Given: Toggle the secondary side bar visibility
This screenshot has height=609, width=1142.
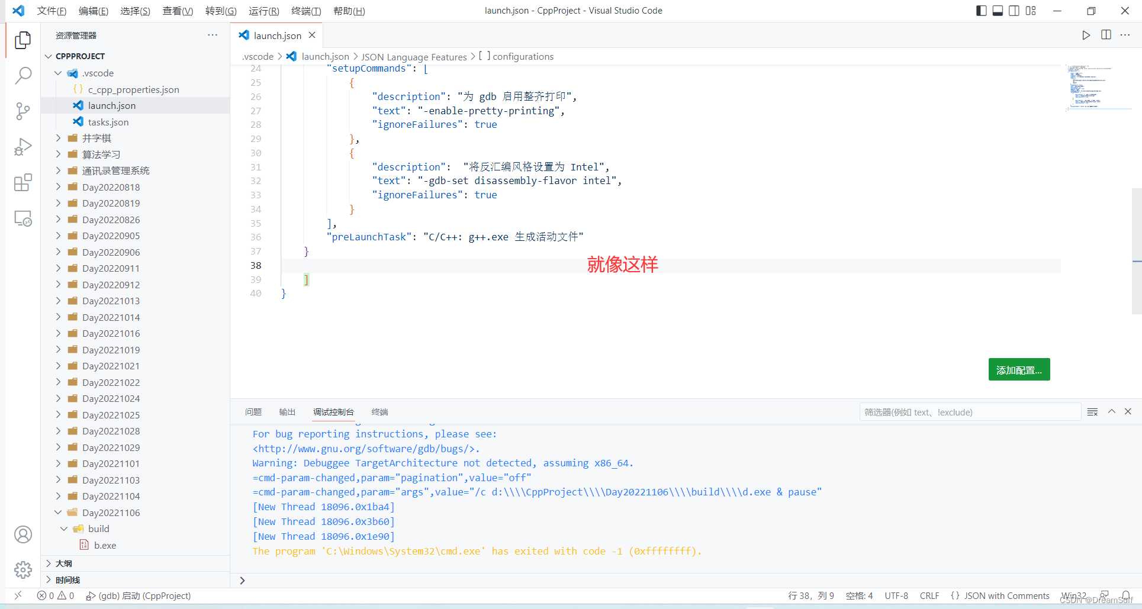Looking at the screenshot, I should 1014,11.
